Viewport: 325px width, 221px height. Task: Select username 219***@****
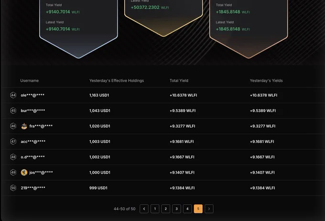[x=33, y=188]
